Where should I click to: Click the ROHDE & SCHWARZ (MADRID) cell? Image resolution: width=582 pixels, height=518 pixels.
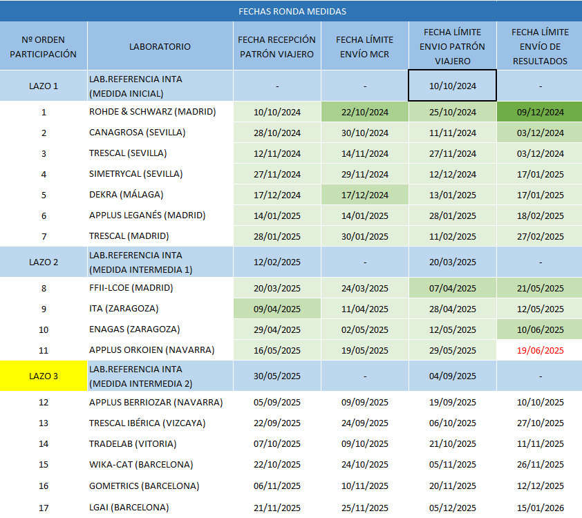(x=160, y=112)
